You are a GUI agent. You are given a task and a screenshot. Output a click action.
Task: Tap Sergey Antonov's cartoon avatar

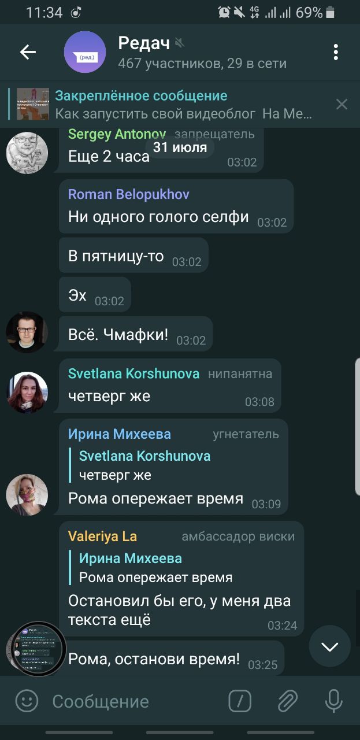pyautogui.click(x=27, y=152)
